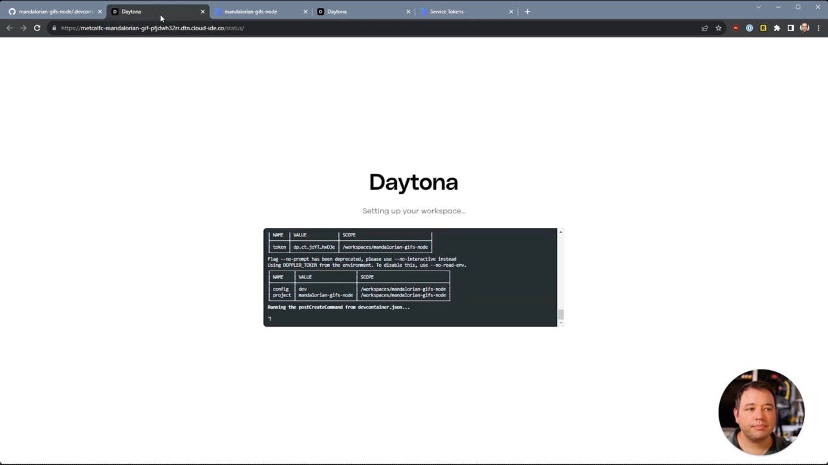The height and width of the screenshot is (465, 828).
Task: Close the second Daytona tab
Action: click(x=408, y=12)
